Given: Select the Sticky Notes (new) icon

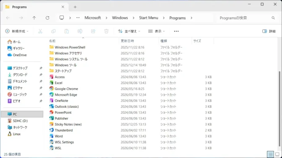Looking at the screenshot, I should click(x=52, y=124).
